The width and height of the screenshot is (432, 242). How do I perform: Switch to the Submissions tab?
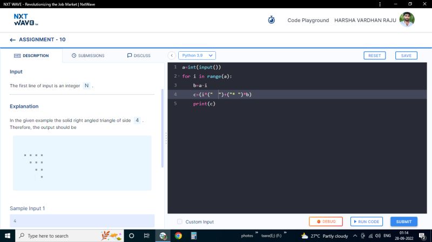tap(88, 56)
